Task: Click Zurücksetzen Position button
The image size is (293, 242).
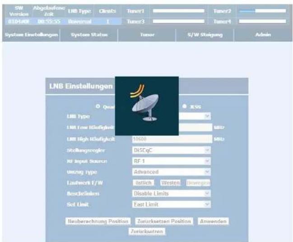Action: click(164, 221)
